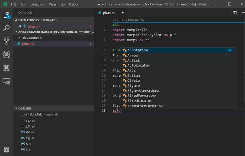The width and height of the screenshot is (245, 156).
Task: Choose Circle from the suggestion list
Action: 178,81
